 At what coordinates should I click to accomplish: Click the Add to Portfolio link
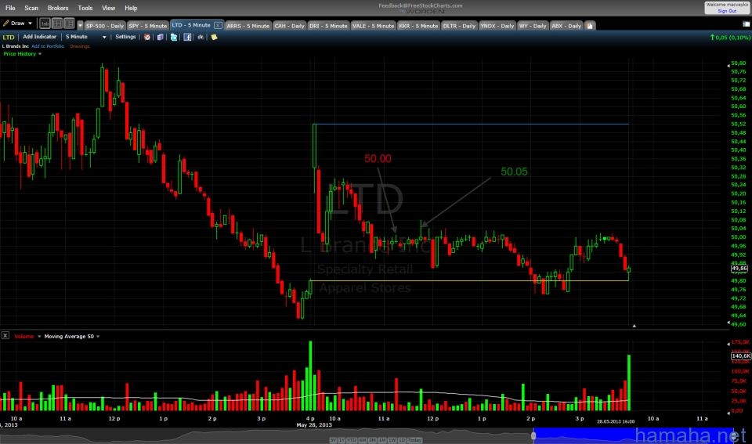48,46
